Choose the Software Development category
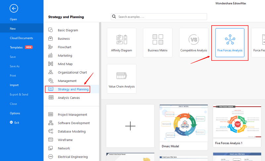 click(x=74, y=123)
